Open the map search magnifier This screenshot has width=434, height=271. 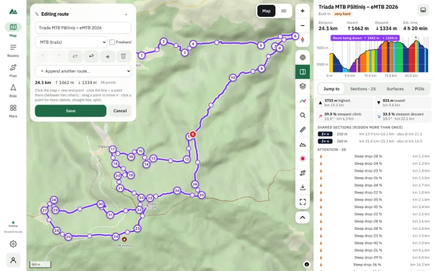coord(303,115)
